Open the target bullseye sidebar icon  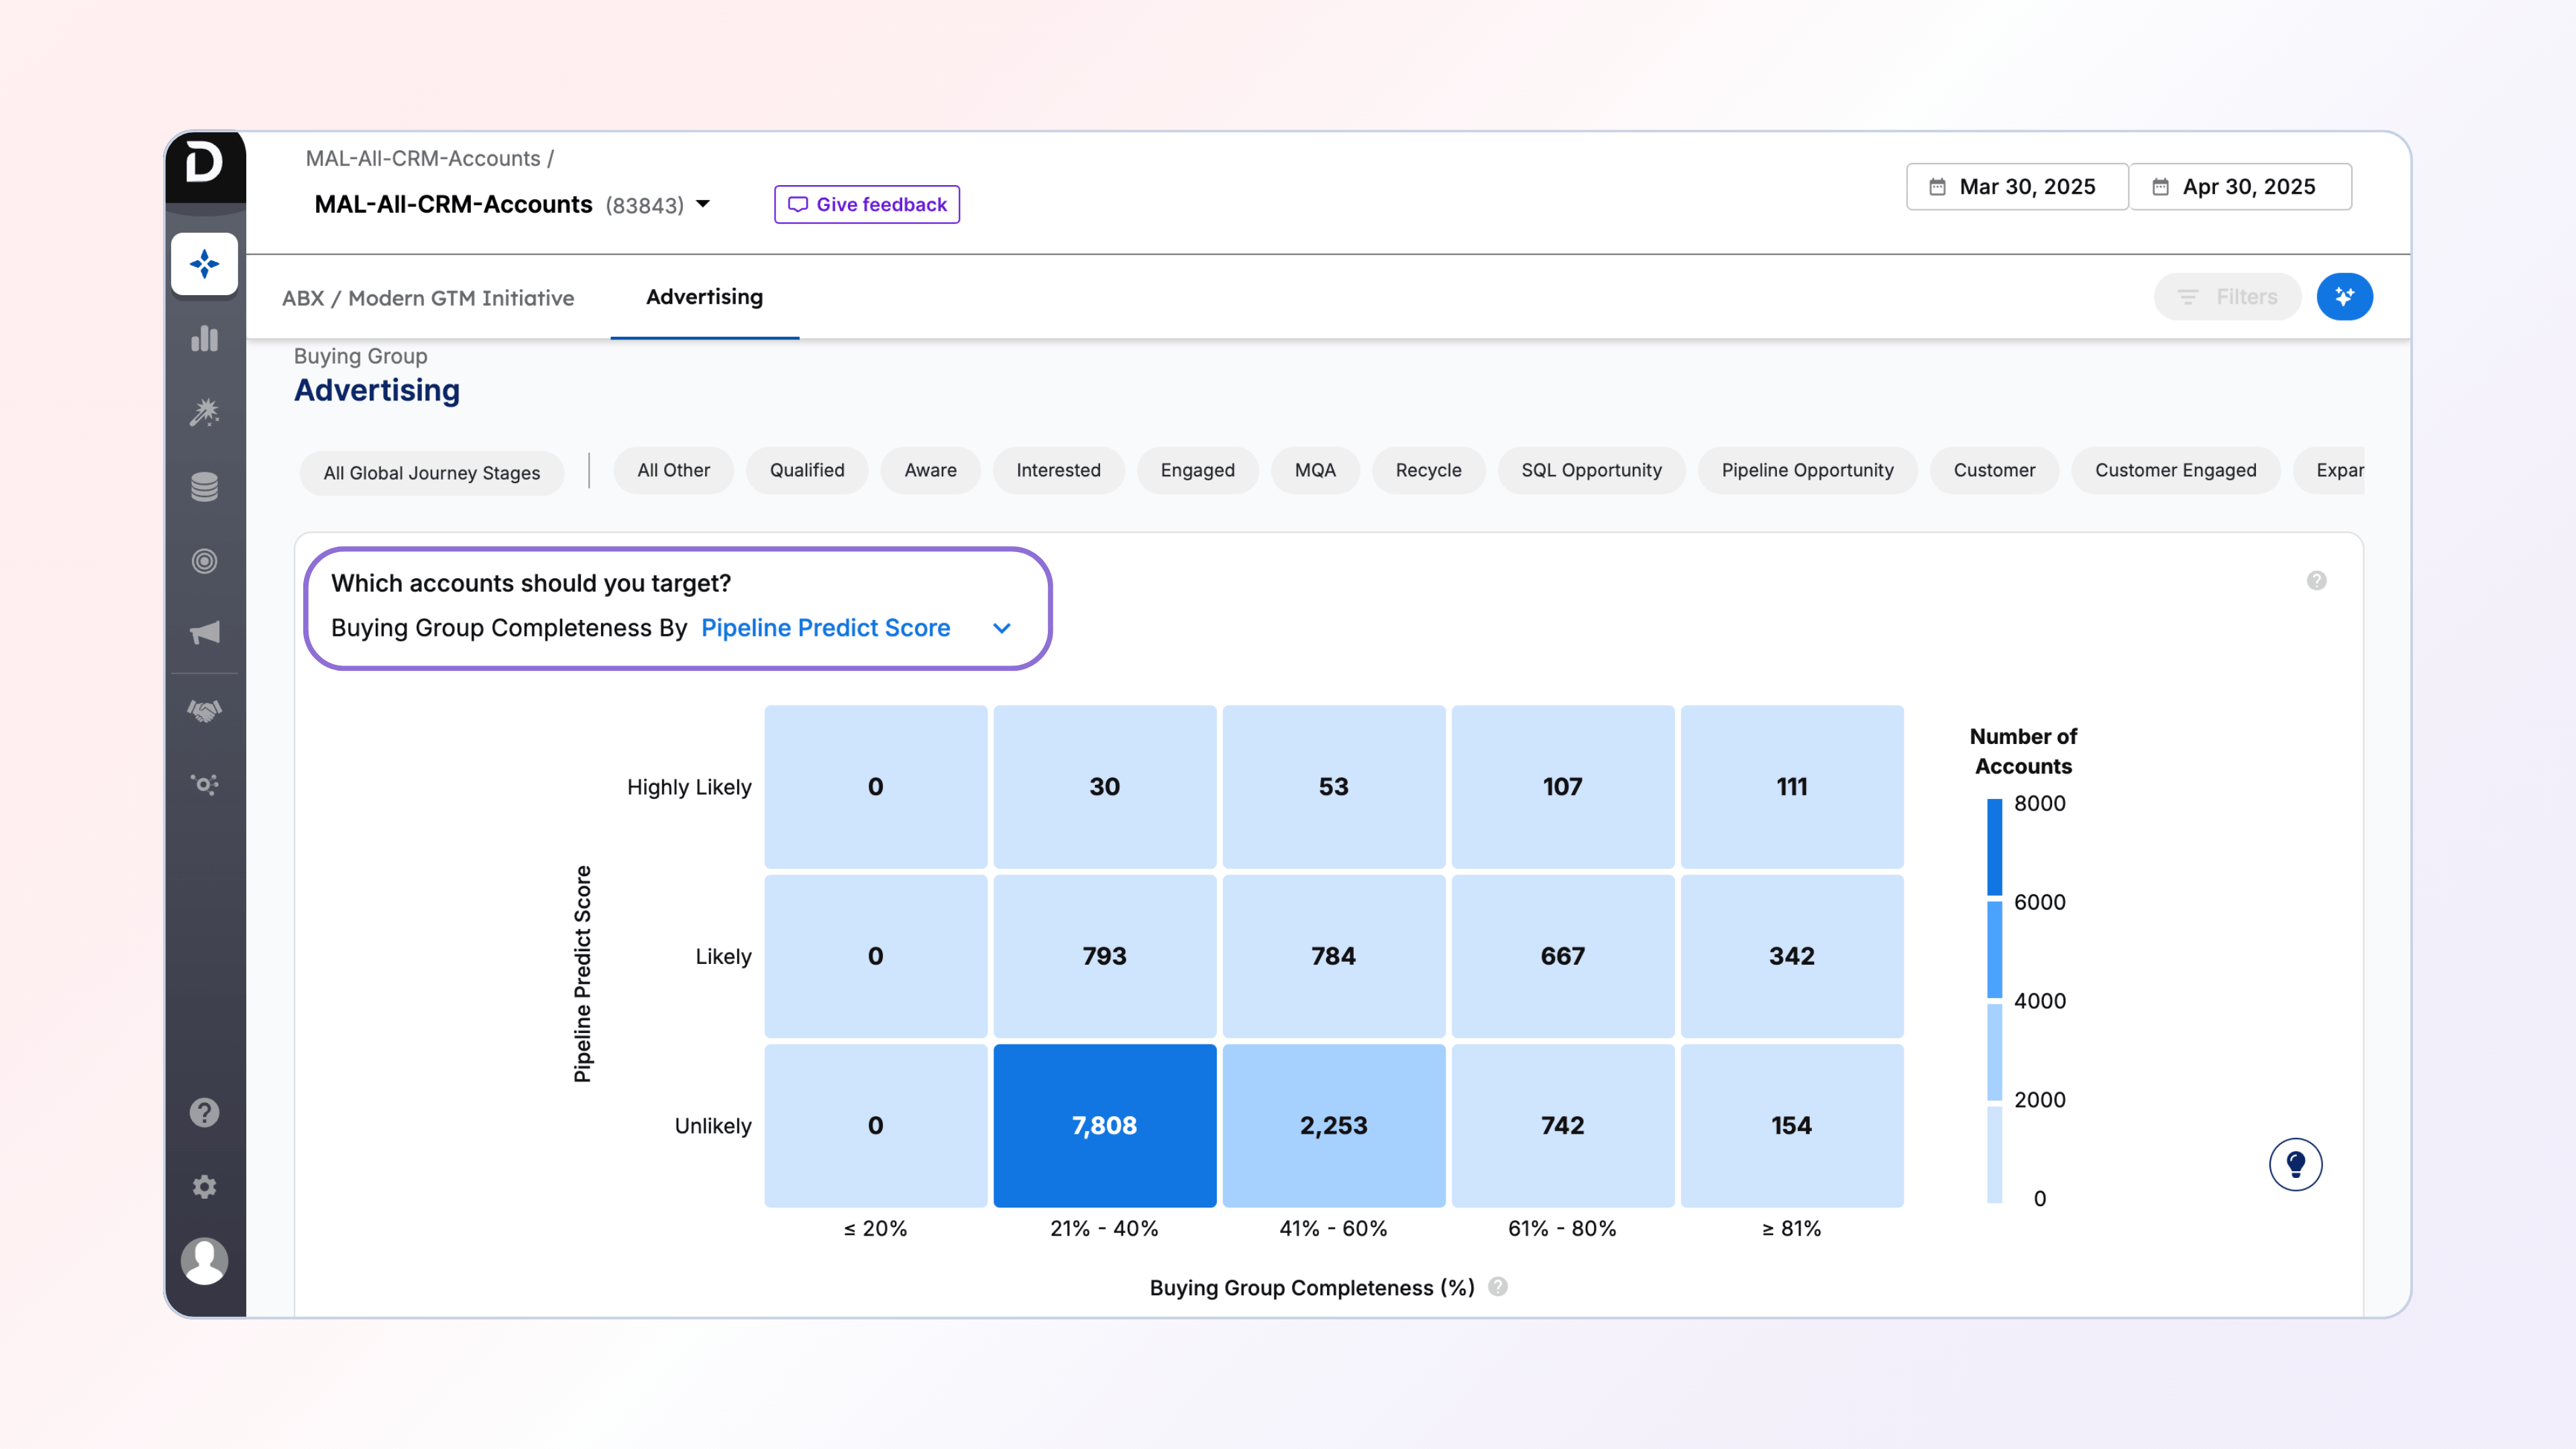click(204, 561)
